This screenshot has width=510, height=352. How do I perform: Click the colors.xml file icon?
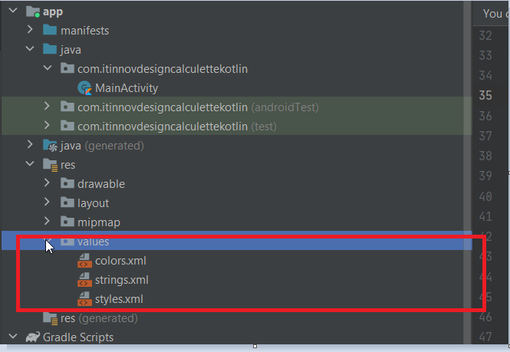(x=84, y=261)
